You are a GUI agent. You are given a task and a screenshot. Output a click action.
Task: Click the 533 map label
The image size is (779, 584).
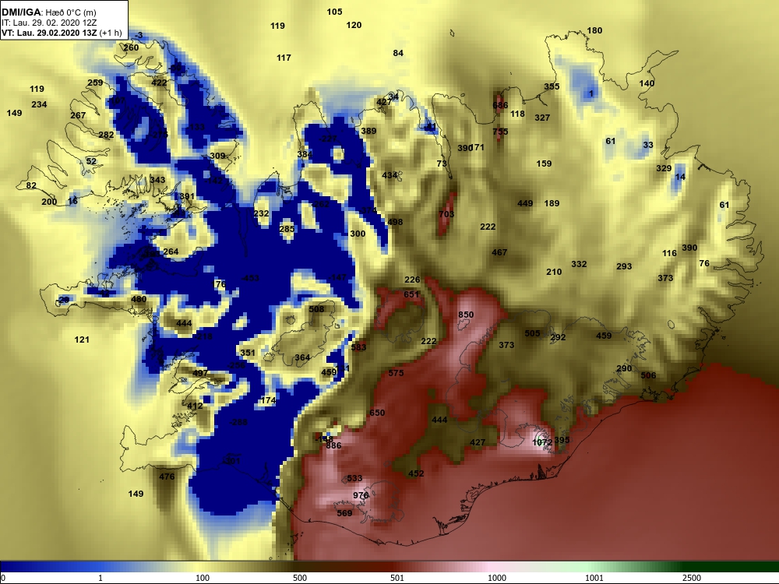[x=354, y=478]
